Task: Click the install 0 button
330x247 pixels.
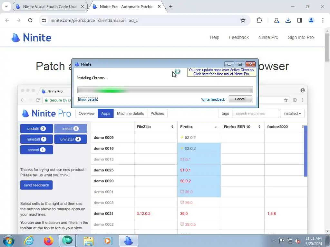Action: [x=71, y=129]
